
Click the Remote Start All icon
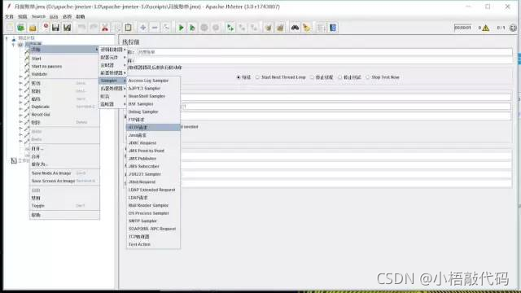(x=230, y=28)
